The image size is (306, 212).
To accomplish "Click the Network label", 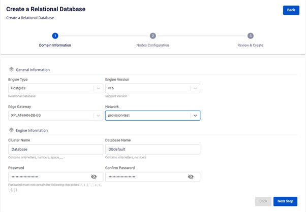I will tap(112, 107).
